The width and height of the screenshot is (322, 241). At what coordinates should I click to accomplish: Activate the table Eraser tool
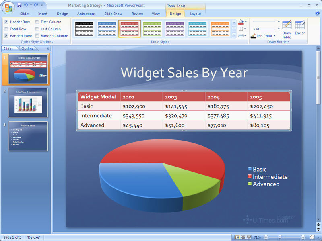[299, 27]
